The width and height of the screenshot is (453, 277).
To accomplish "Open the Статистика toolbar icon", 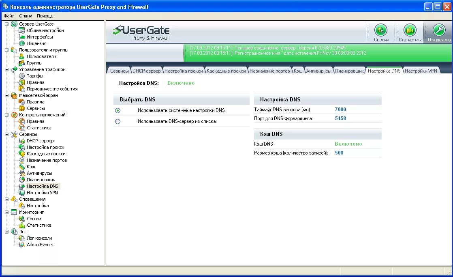I will (x=410, y=30).
